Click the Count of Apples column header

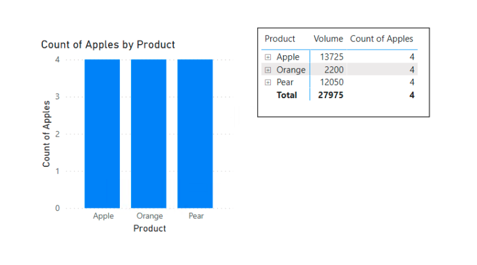click(x=381, y=39)
